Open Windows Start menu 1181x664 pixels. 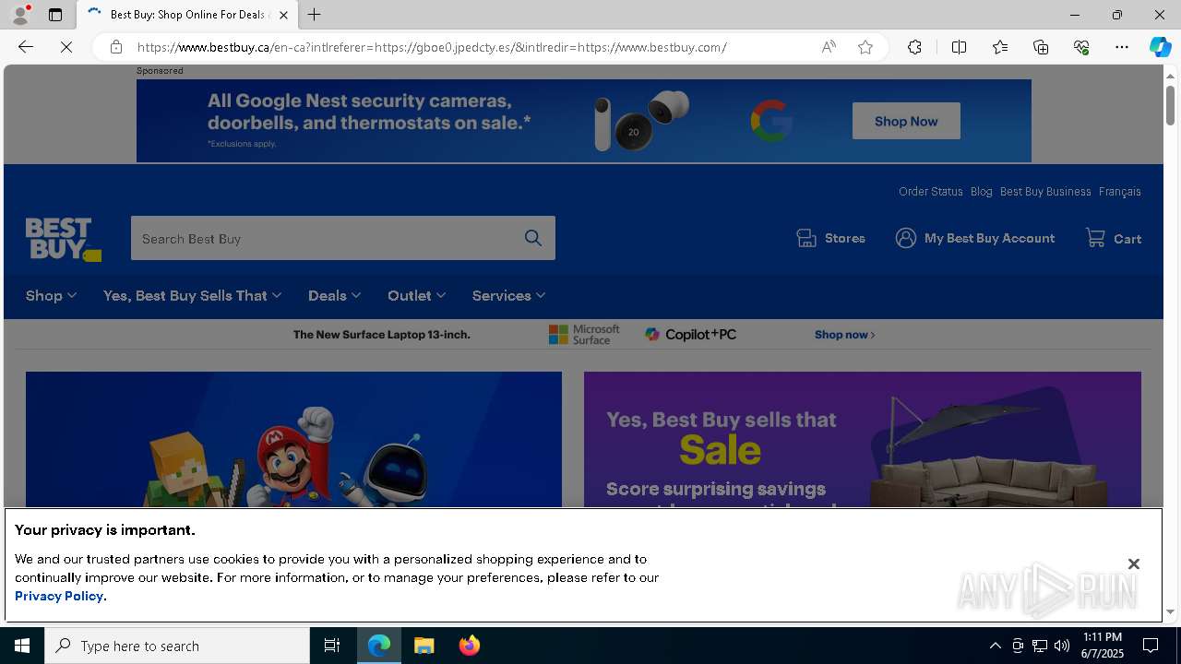tap(22, 646)
